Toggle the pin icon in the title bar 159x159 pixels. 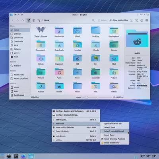[15, 15]
